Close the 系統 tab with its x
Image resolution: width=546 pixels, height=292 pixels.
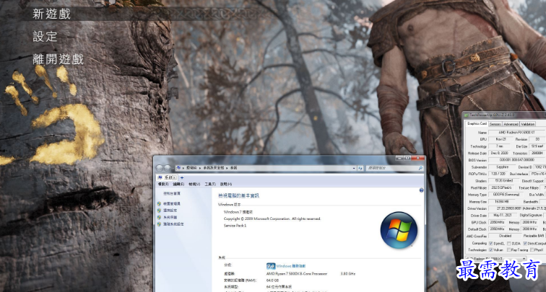[175, 177]
